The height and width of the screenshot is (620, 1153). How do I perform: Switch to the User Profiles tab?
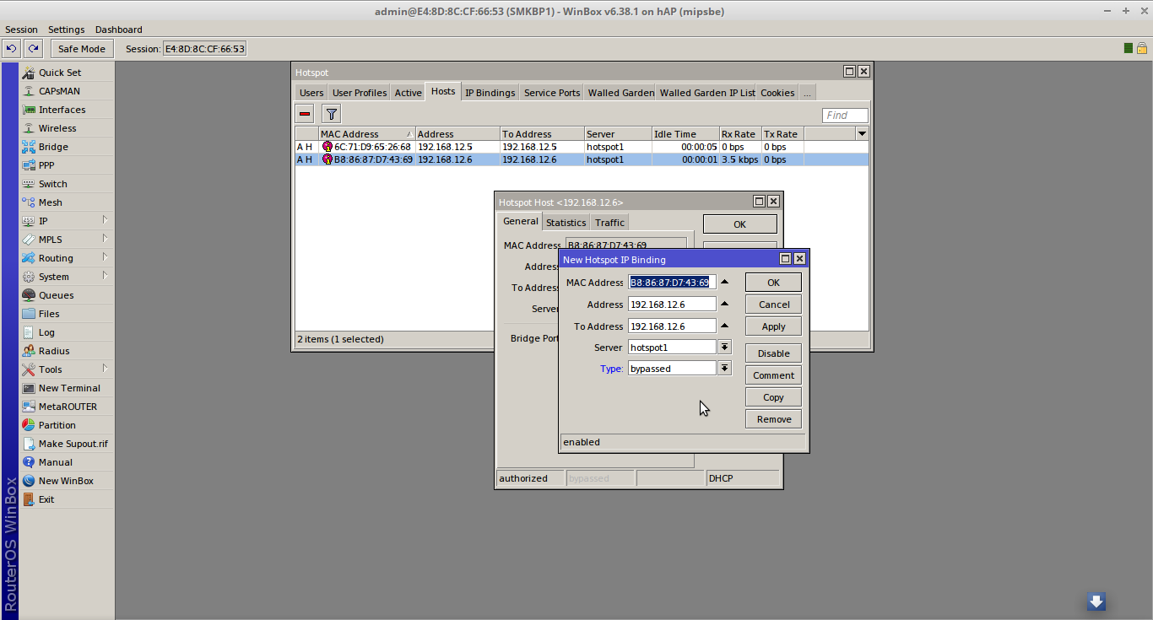[360, 93]
